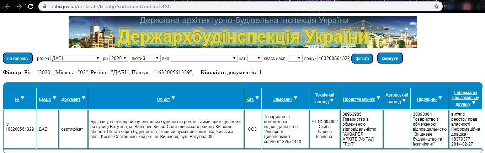Sort by Підрядник using its triangle icon
Image resolution: width=485 pixels, height=153 pixels.
click(441, 98)
